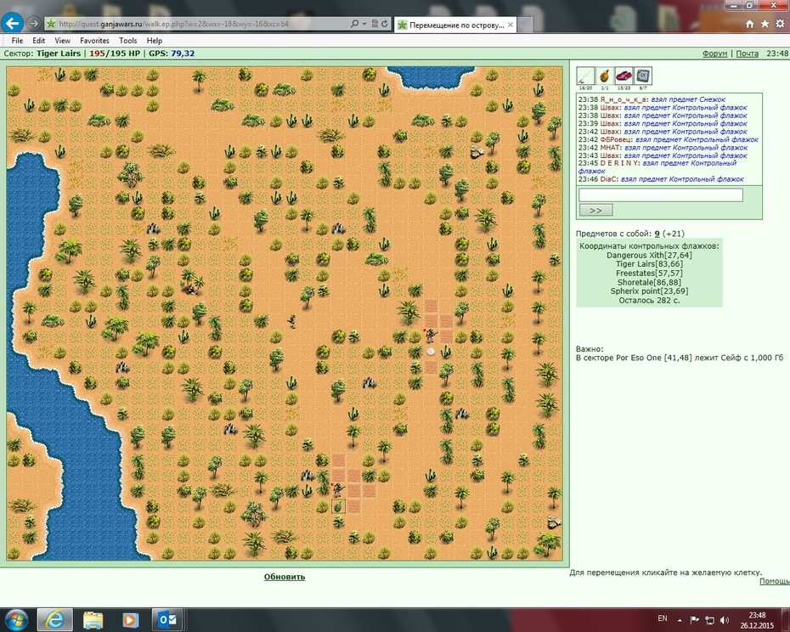Go back with the browser Back arrow
This screenshot has width=790, height=632.
click(x=12, y=23)
